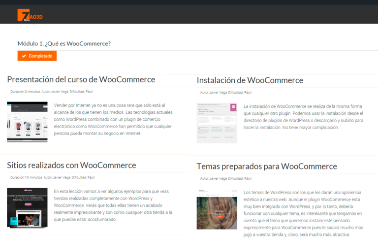This screenshot has width=378, height=238.
Task: Open the Módulo 1. ¿Qué es WooCommerce? heading
Action: 64,44
